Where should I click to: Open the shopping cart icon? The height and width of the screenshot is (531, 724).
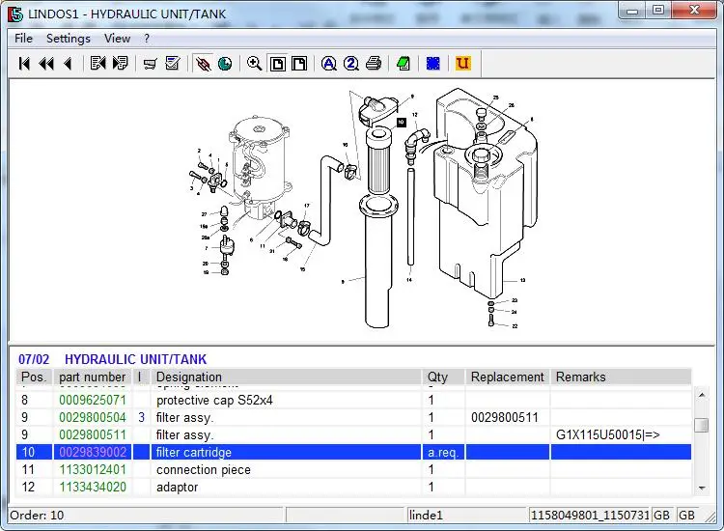pos(150,64)
